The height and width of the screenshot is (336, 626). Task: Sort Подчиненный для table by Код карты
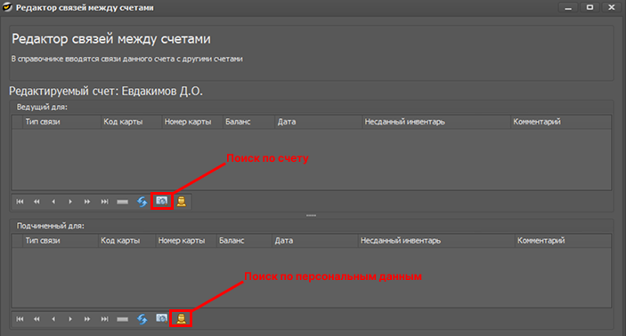(126, 241)
